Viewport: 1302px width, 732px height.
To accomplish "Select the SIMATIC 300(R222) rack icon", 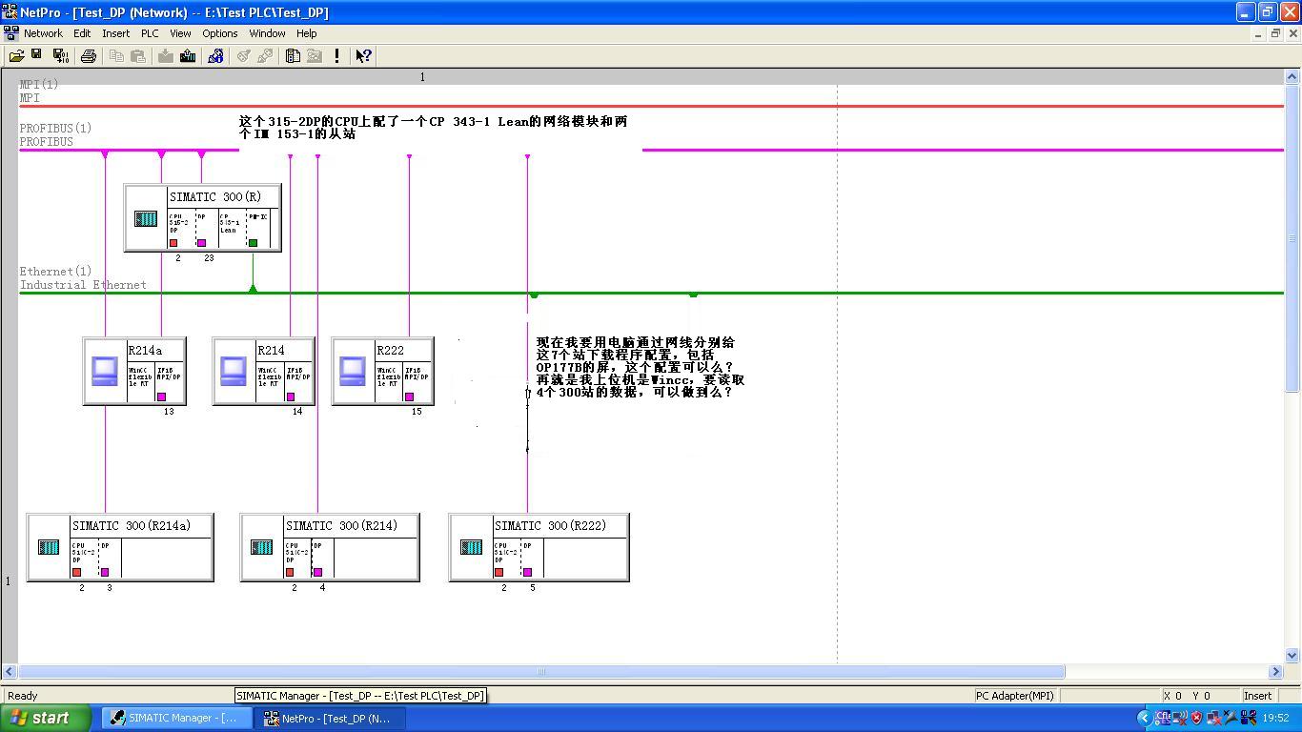I will [471, 547].
